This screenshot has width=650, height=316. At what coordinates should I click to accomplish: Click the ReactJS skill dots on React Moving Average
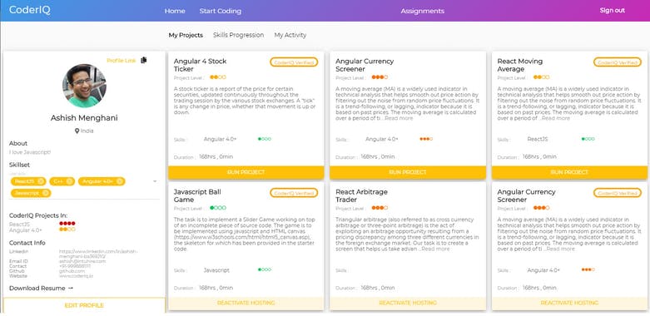click(588, 139)
